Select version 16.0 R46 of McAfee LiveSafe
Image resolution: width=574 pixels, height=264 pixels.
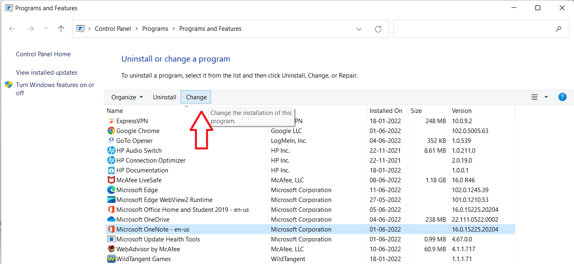pyautogui.click(x=463, y=180)
